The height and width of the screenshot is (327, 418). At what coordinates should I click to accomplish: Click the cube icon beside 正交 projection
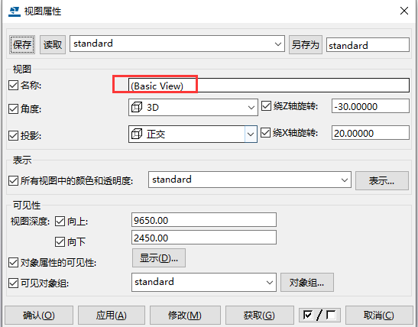coord(137,134)
